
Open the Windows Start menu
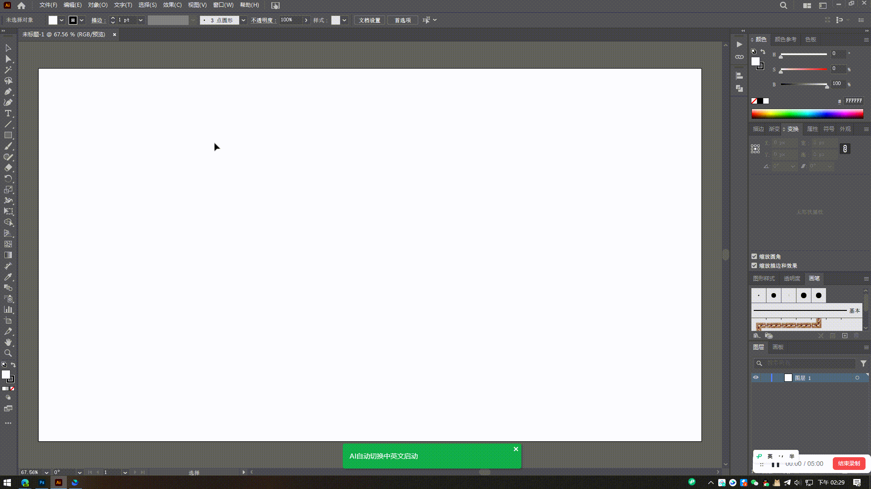coord(7,483)
